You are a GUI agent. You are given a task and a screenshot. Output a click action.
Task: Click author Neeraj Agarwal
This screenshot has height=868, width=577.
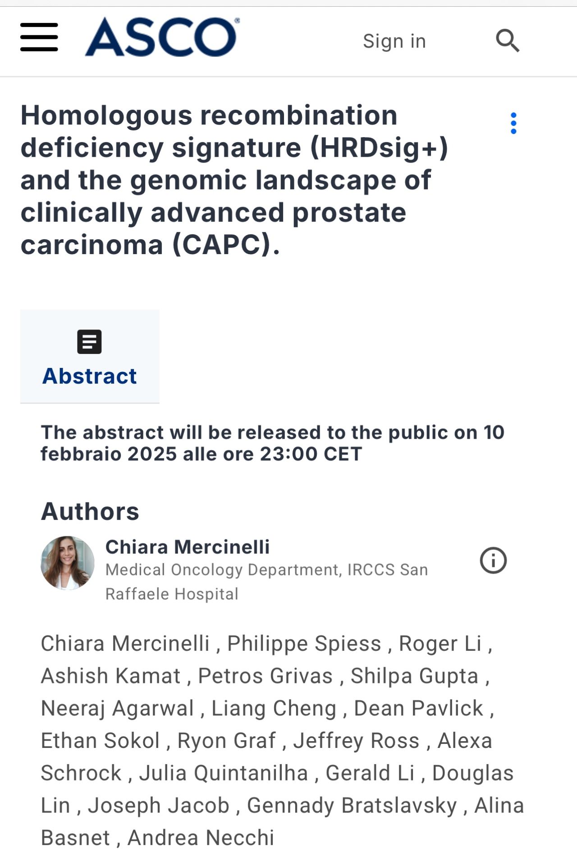(x=117, y=708)
